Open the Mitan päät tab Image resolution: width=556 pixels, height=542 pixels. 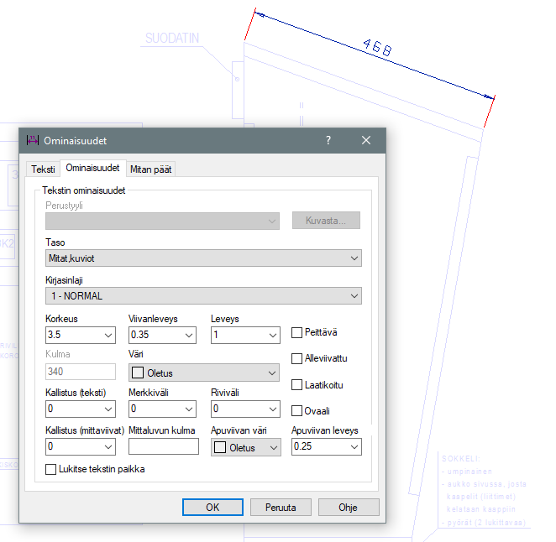coord(151,169)
